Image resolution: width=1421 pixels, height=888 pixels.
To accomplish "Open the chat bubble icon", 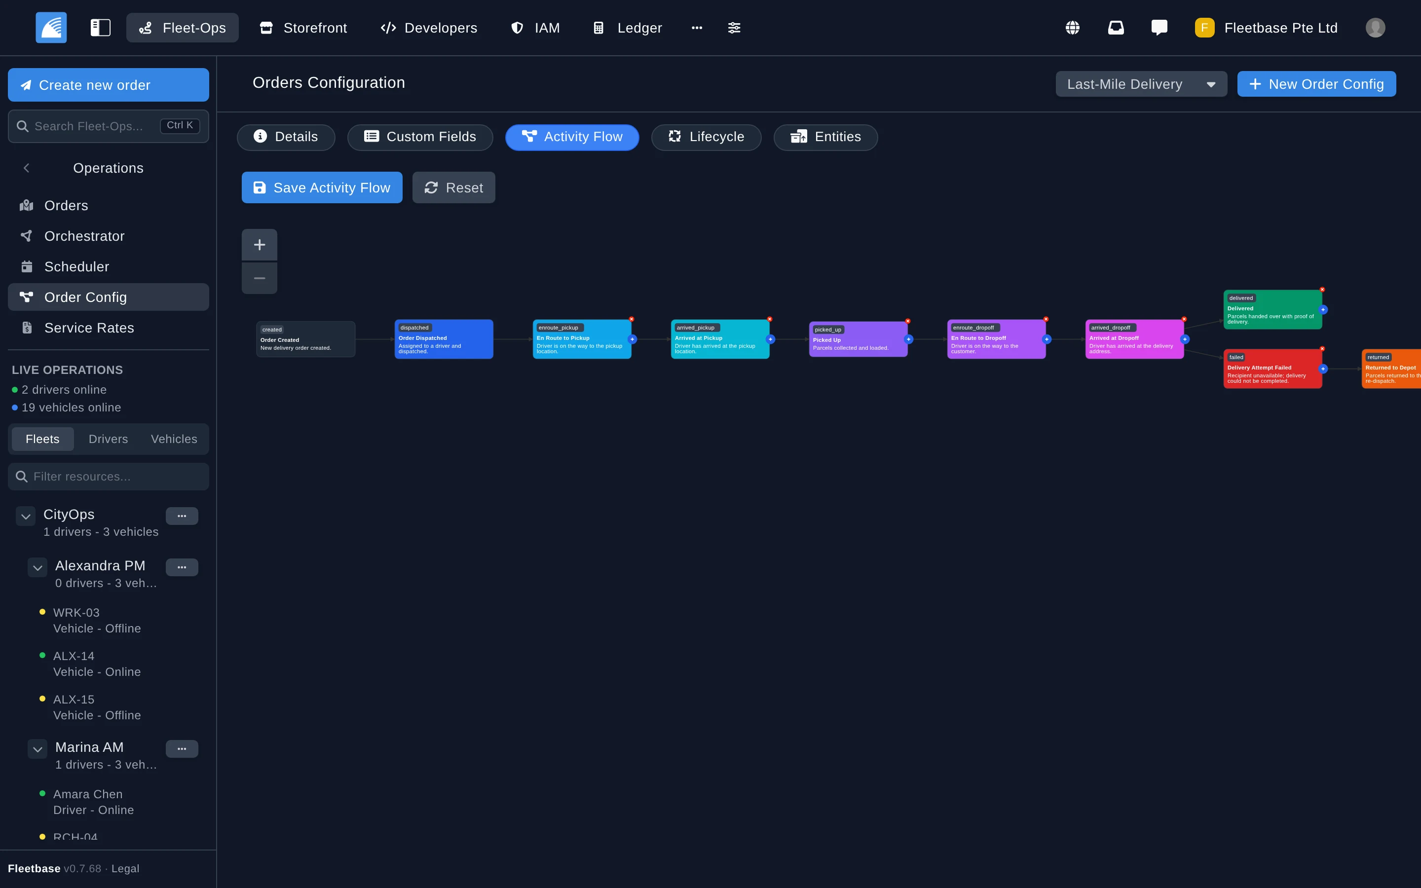I will [x=1159, y=28].
